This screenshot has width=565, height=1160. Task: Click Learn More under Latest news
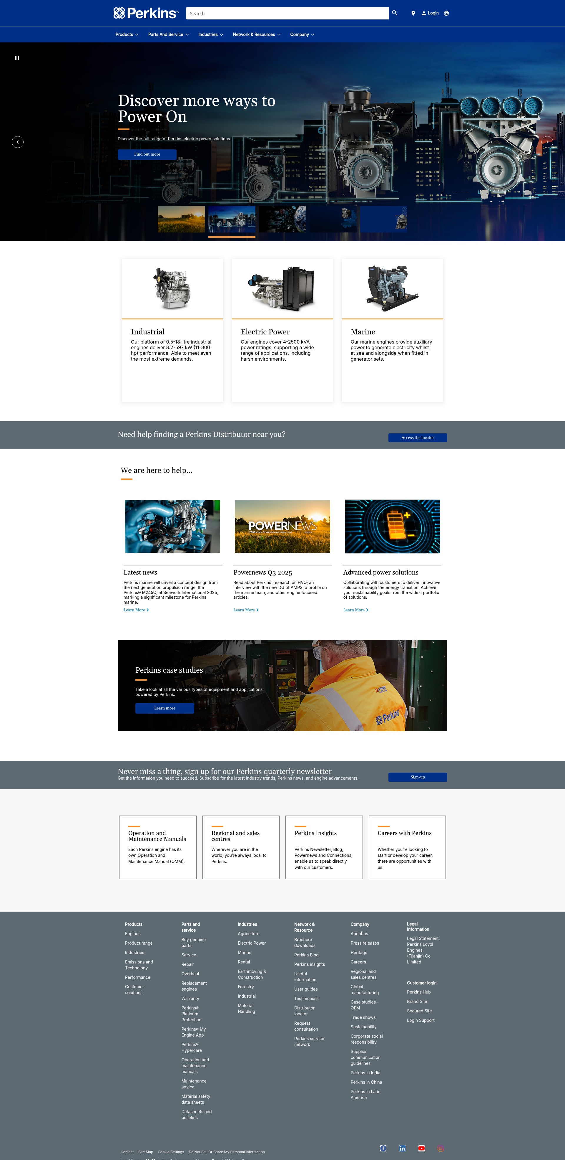(x=136, y=610)
